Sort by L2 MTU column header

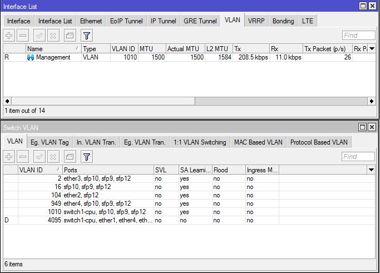pos(219,49)
